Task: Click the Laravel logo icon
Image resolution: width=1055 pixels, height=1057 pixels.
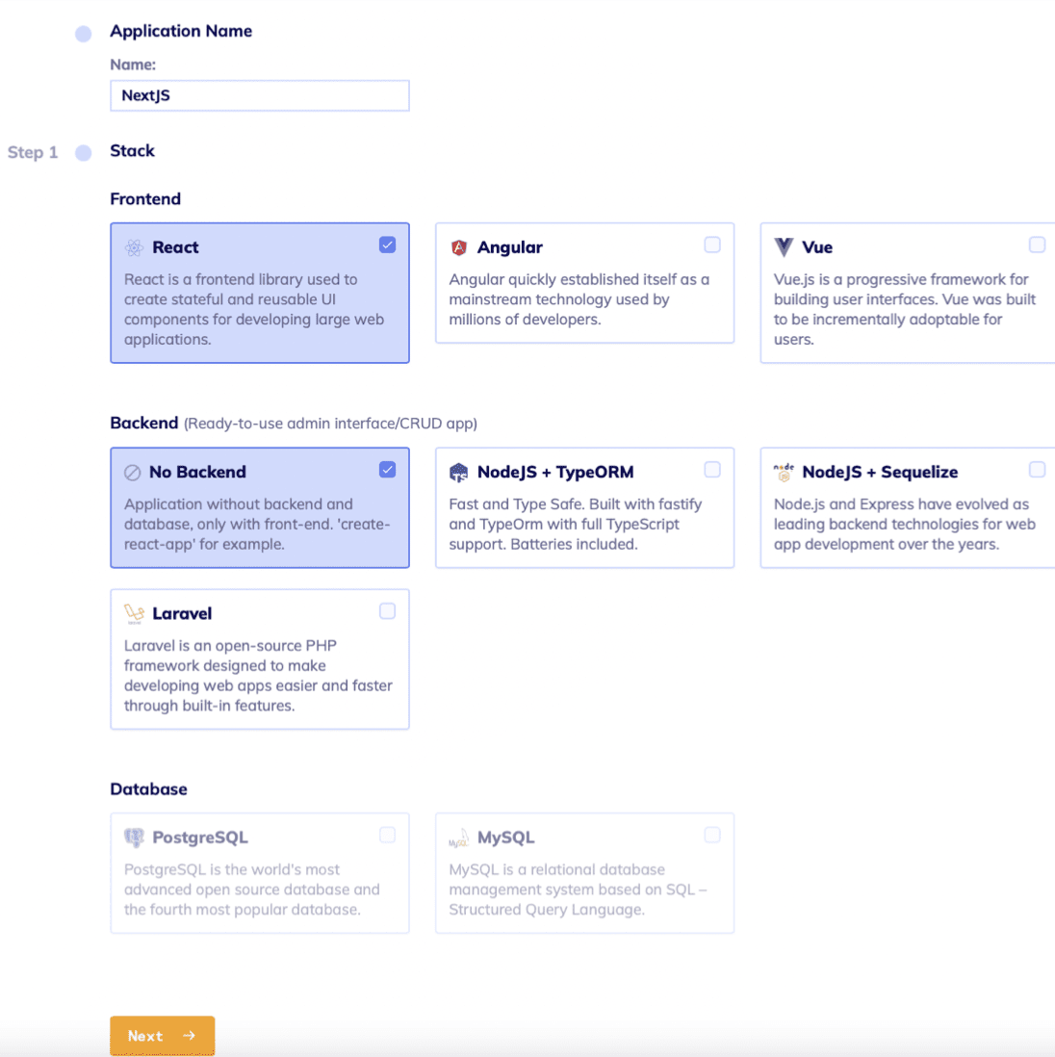Action: point(134,613)
